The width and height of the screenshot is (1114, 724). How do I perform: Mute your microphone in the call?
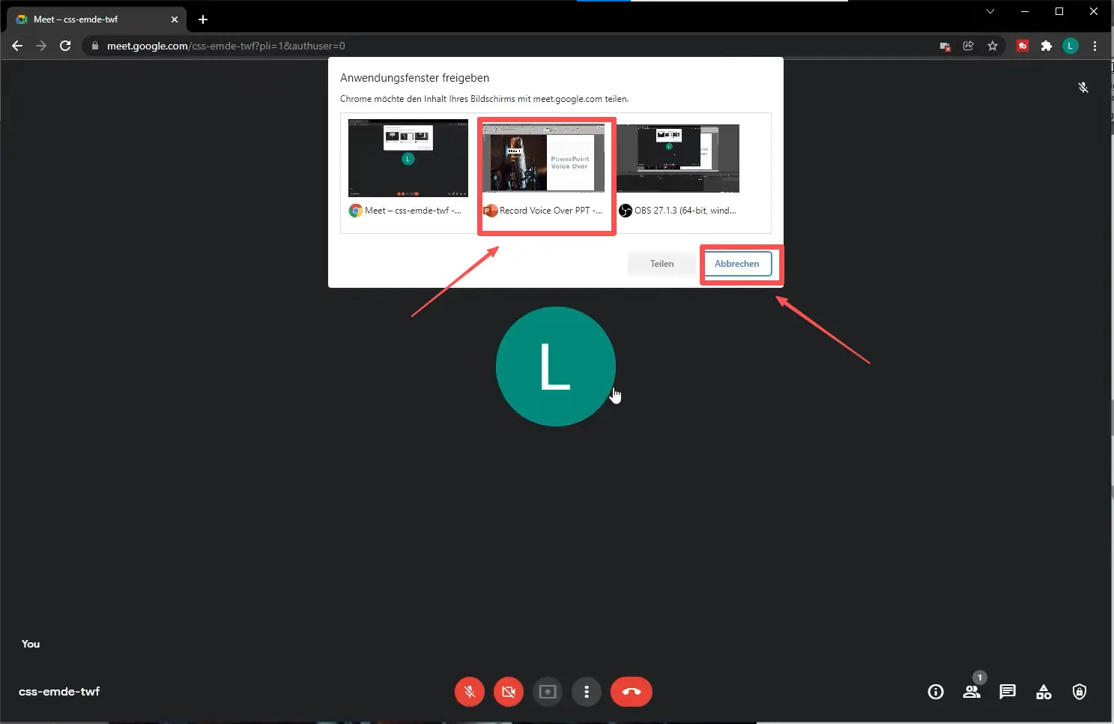point(470,692)
